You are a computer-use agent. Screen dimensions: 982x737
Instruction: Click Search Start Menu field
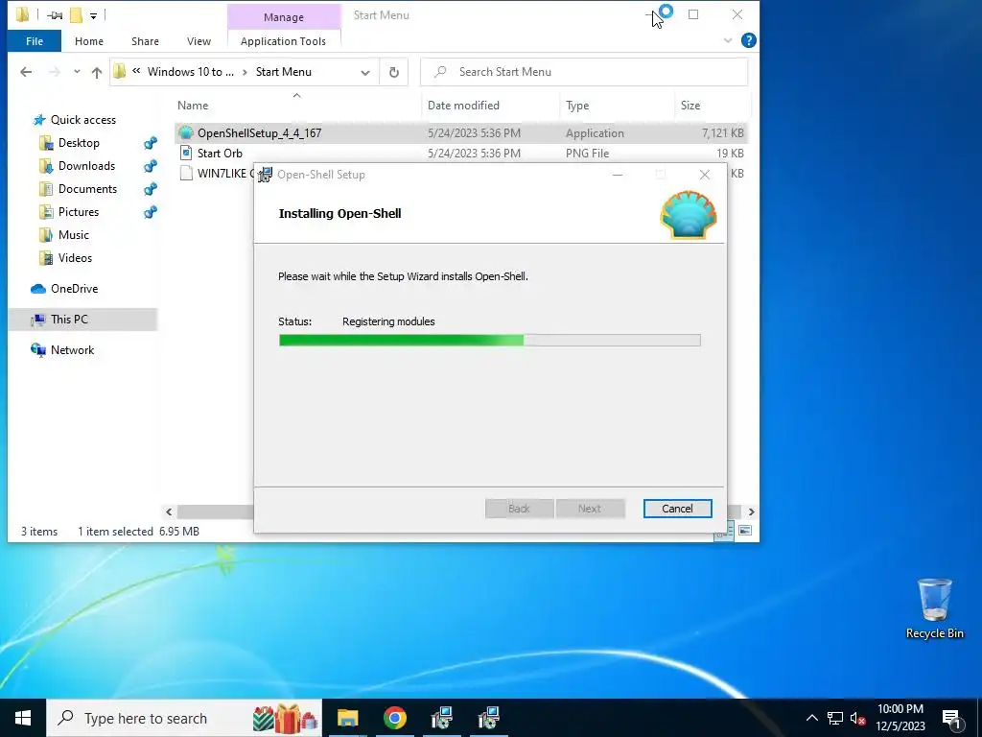[x=584, y=72]
